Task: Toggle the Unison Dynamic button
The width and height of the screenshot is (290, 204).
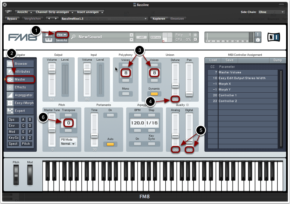Action: pos(154,94)
